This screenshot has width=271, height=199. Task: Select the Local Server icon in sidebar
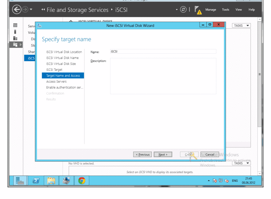click(x=15, y=32)
